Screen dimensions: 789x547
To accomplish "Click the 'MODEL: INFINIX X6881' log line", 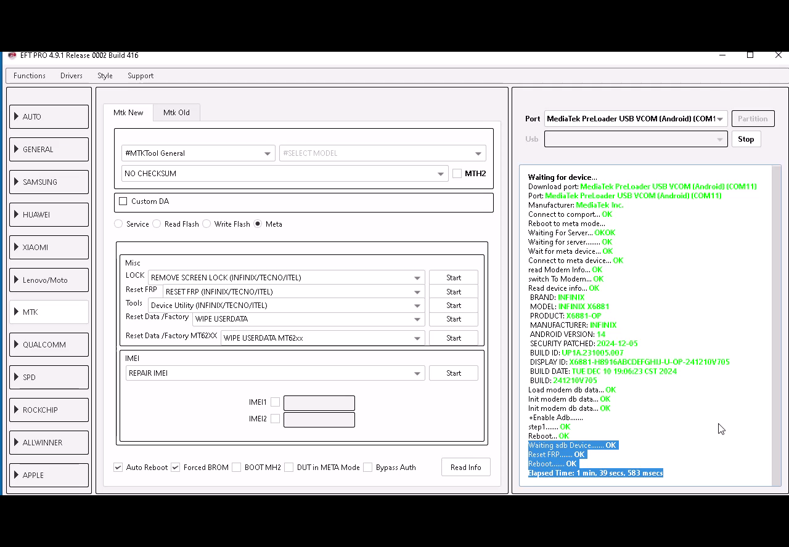I will click(570, 307).
